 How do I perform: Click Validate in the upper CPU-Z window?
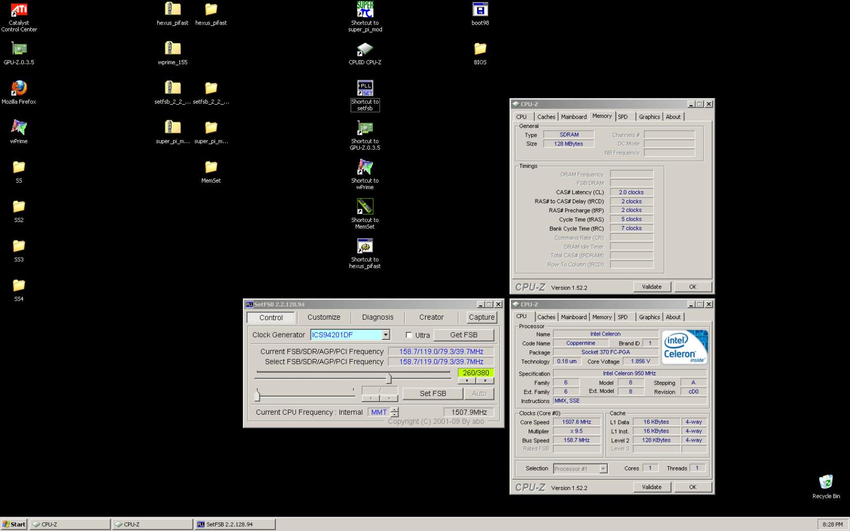pos(652,287)
